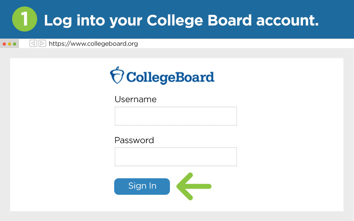Click 'College Board' in the blue heading

tap(199, 20)
